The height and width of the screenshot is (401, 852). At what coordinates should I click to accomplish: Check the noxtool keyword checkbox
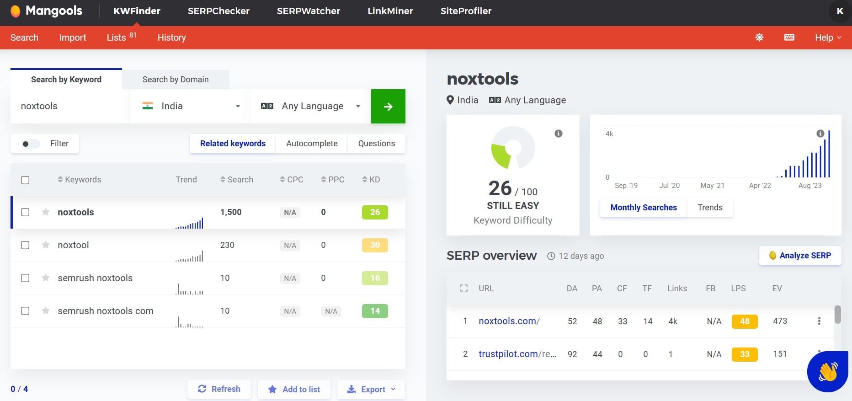[x=25, y=245]
